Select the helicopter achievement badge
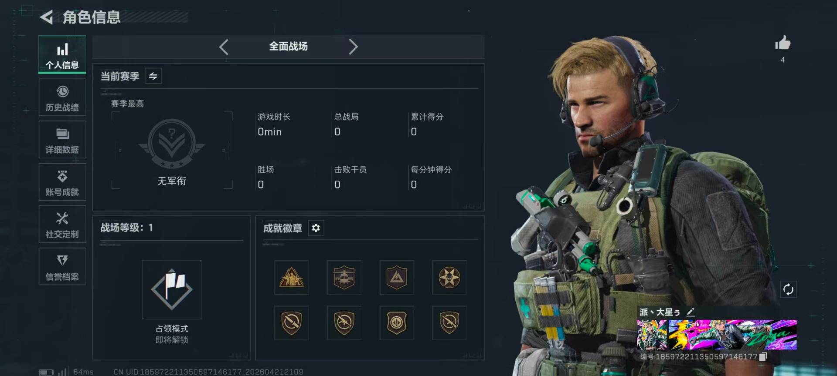This screenshot has height=376, width=837. tap(344, 278)
